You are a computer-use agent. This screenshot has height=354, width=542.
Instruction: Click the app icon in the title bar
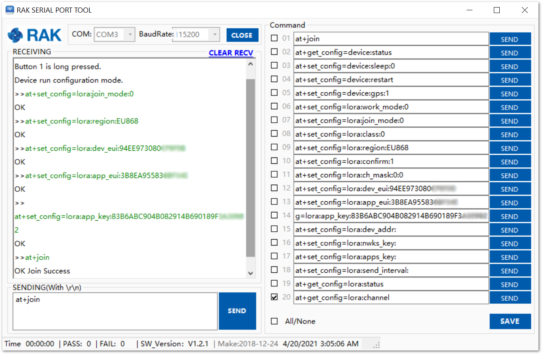click(x=9, y=10)
